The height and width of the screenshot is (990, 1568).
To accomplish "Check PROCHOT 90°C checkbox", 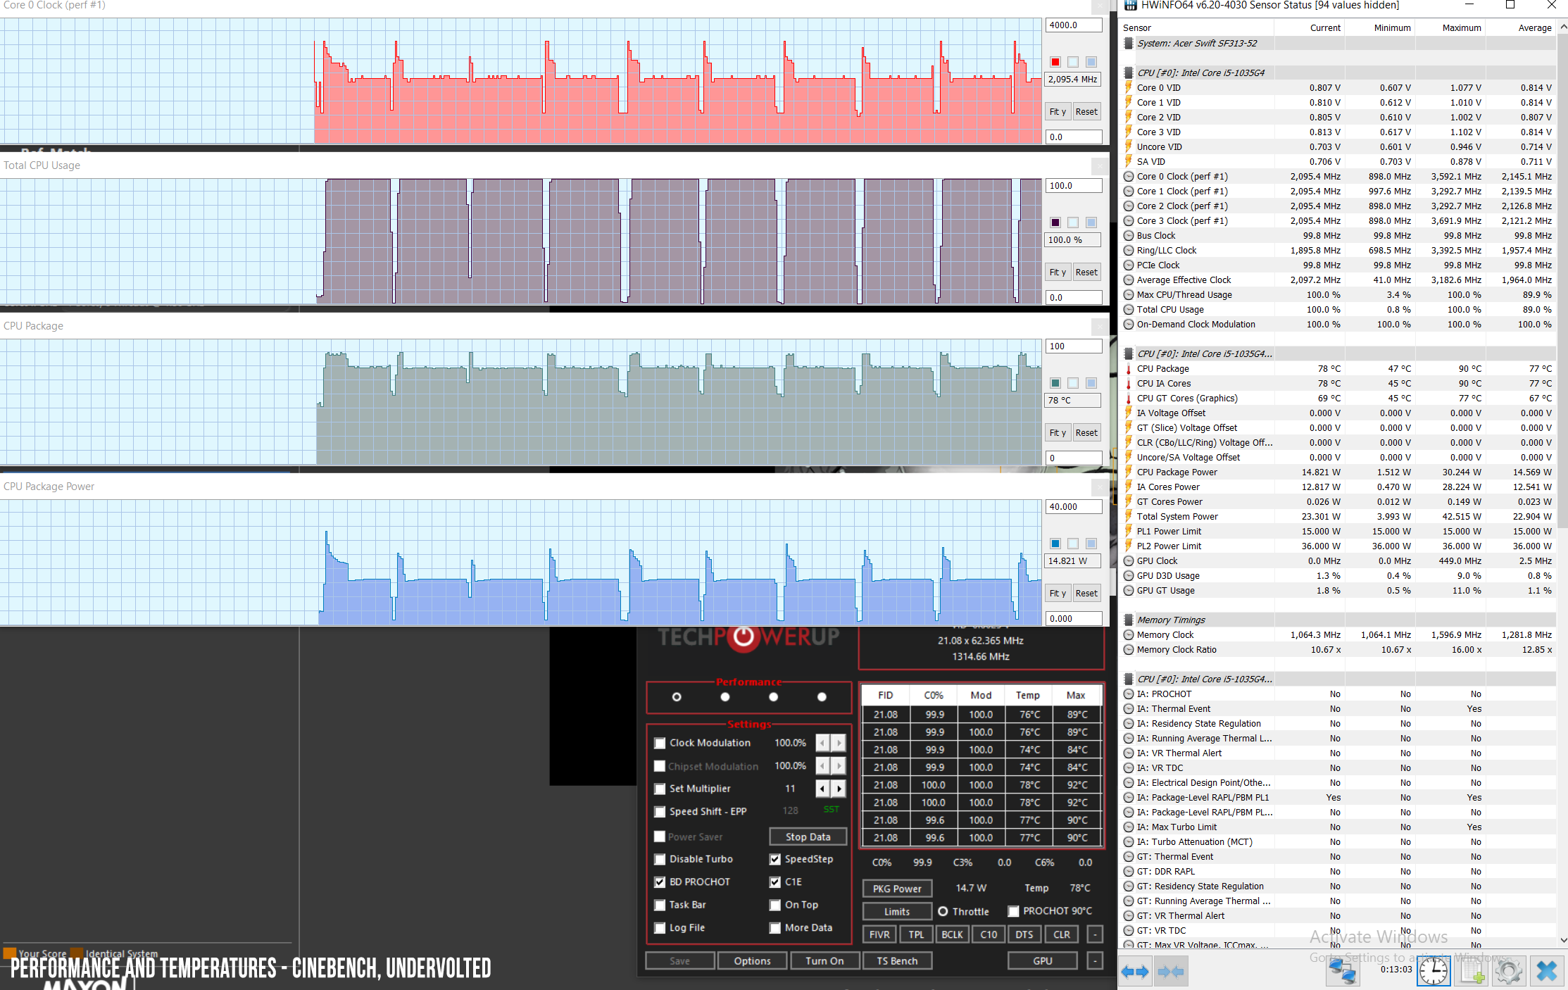I will coord(1013,911).
